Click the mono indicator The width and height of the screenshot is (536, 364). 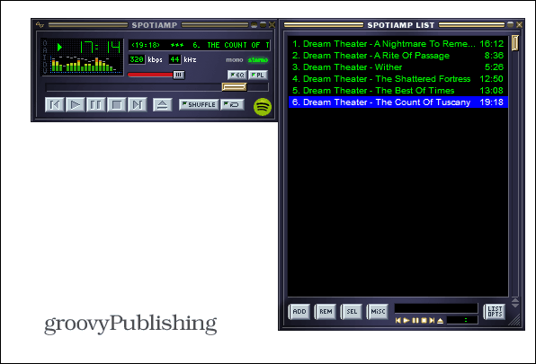click(x=235, y=60)
